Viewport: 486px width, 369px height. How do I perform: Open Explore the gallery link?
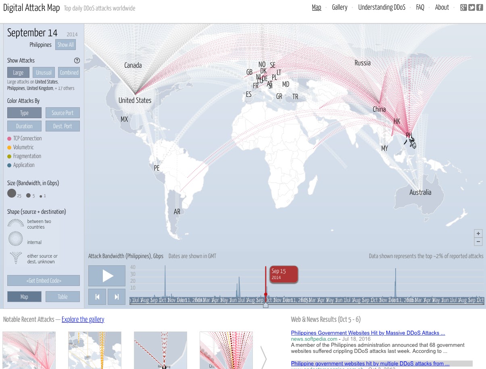pos(83,319)
